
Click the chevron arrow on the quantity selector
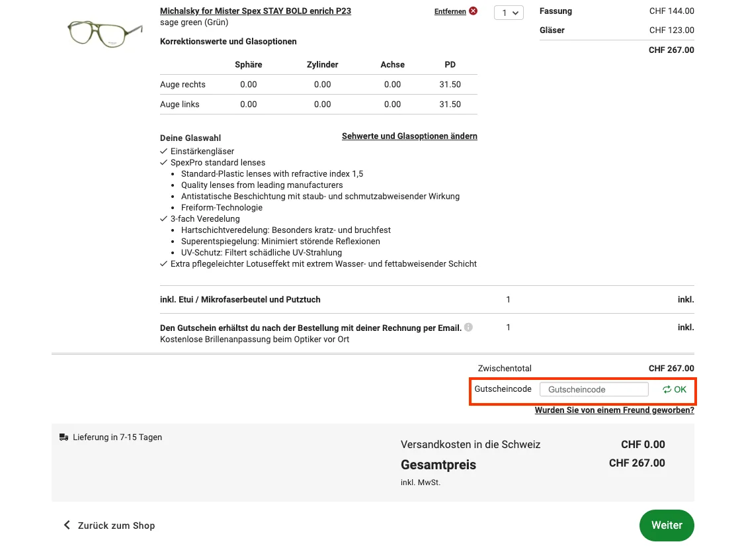tap(516, 12)
